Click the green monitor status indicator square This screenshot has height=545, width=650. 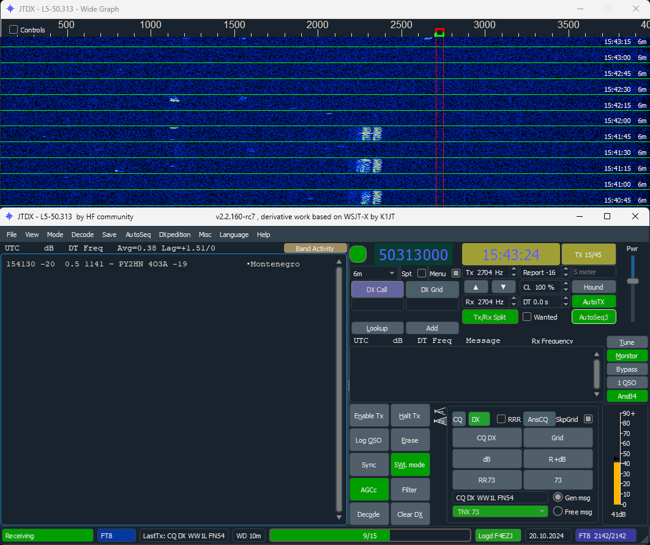(x=358, y=254)
